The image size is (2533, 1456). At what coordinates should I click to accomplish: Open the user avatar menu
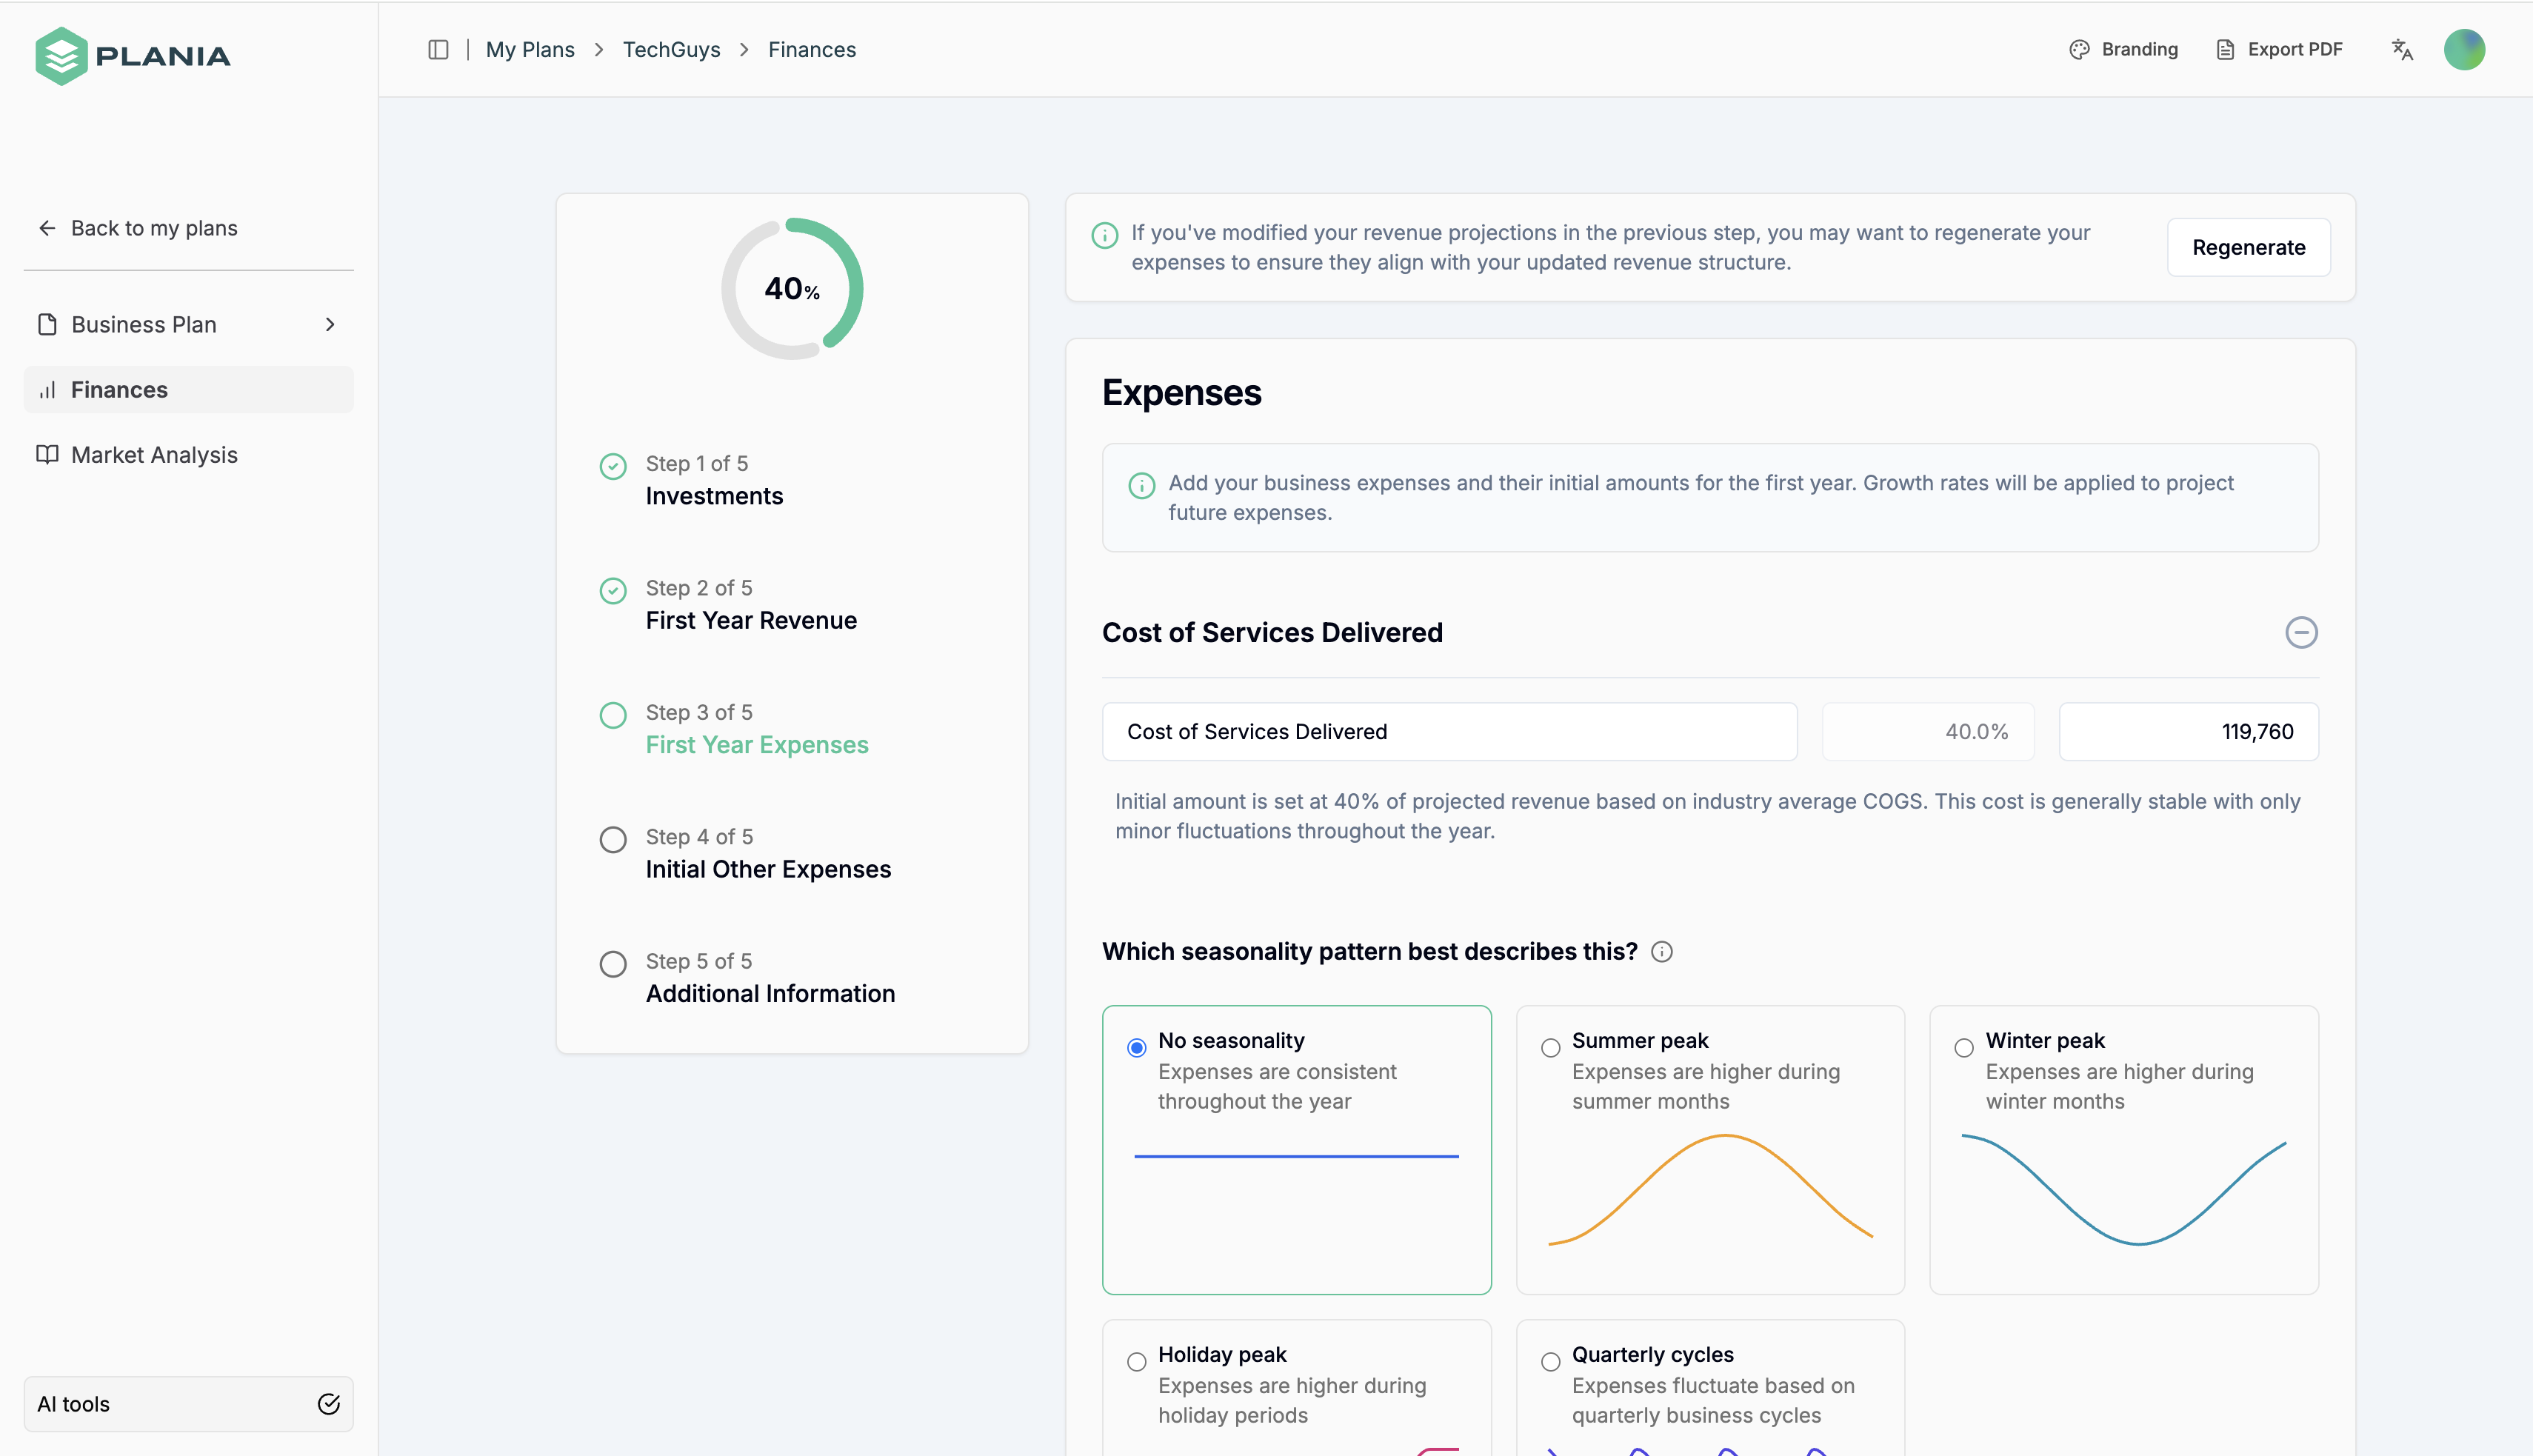pyautogui.click(x=2464, y=49)
